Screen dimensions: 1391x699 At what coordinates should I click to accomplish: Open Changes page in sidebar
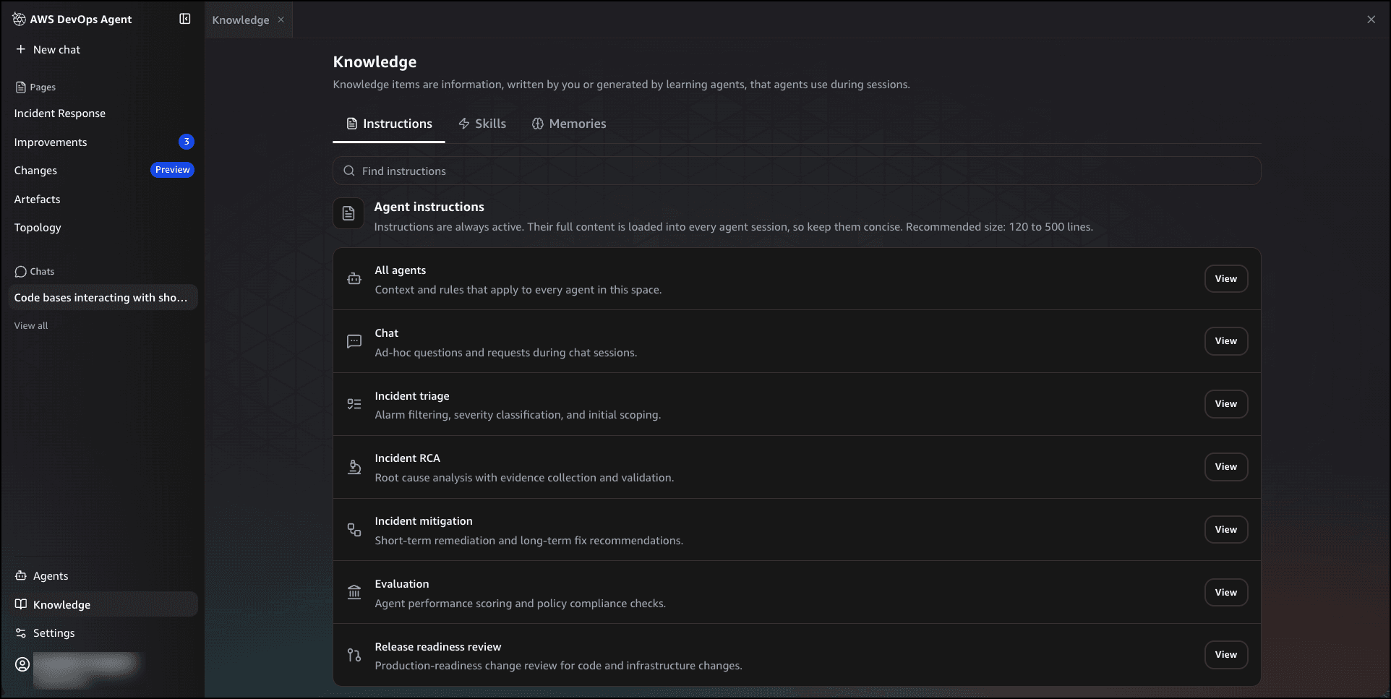point(35,171)
